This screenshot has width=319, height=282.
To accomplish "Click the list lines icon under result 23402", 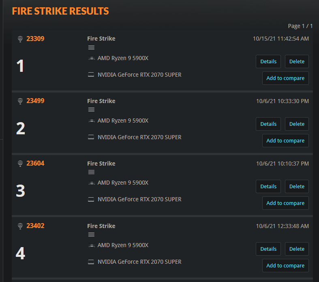I will point(91,235).
